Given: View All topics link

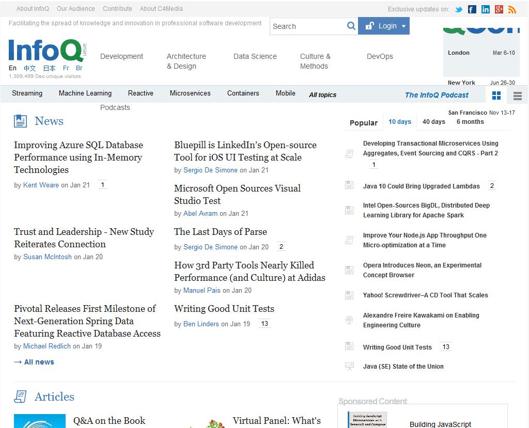Looking at the screenshot, I should click(322, 95).
